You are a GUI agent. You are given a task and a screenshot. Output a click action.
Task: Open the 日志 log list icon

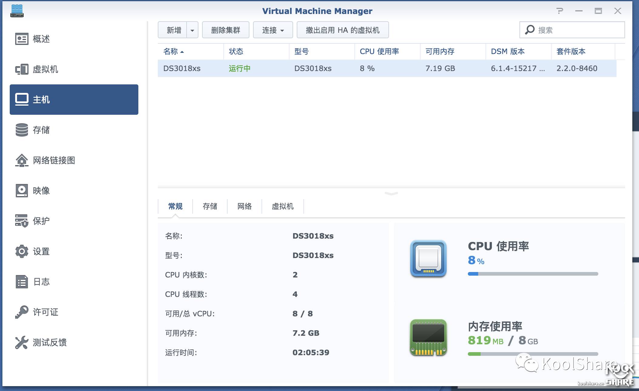(x=22, y=282)
